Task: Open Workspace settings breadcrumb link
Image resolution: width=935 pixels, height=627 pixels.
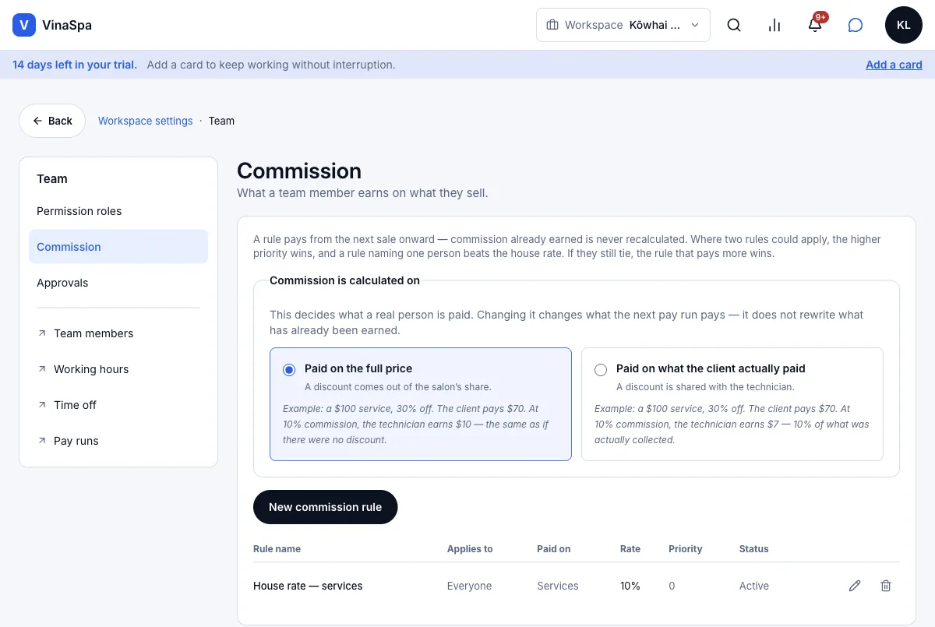Action: click(x=146, y=121)
